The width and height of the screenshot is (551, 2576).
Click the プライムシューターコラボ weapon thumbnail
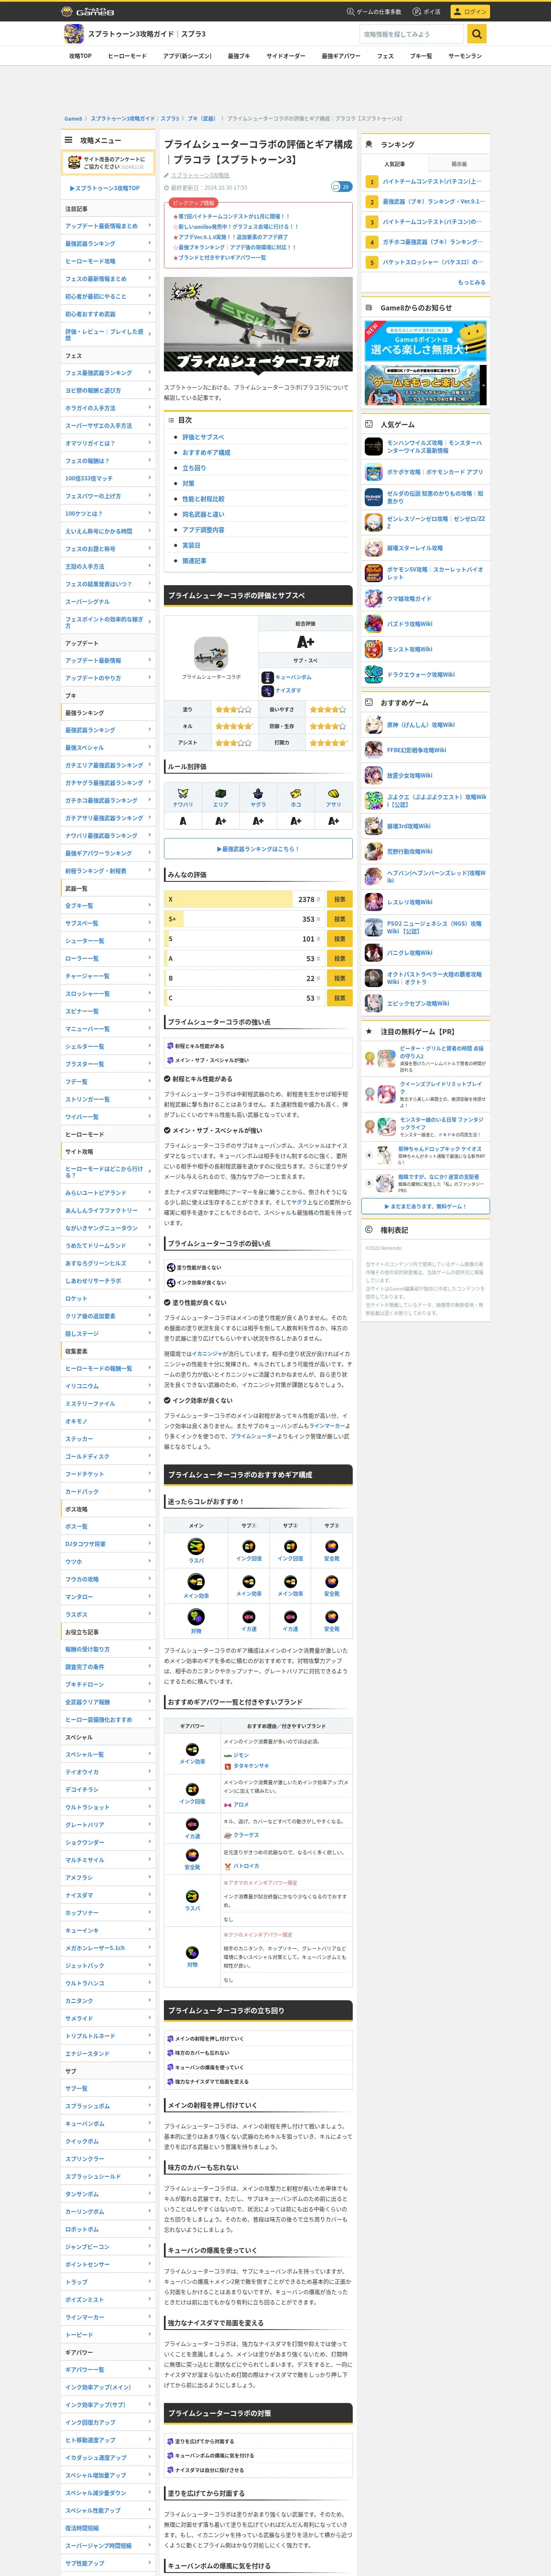pos(211,654)
